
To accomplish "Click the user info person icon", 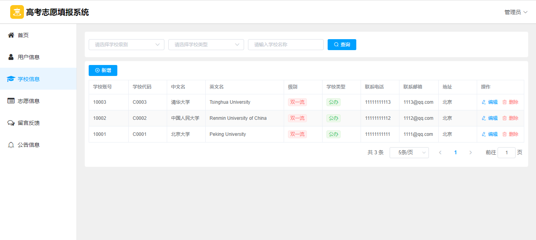I will tap(11, 57).
